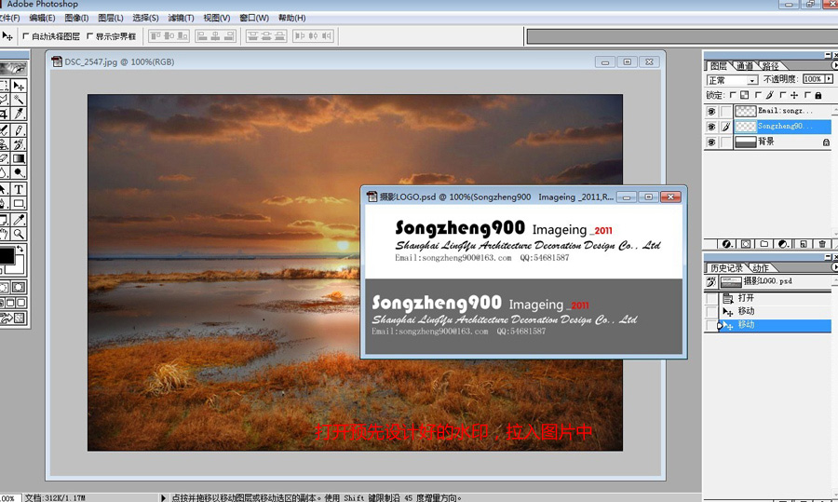Toggle 自动选择图层 checkbox
This screenshot has height=502, width=838.
tap(26, 36)
